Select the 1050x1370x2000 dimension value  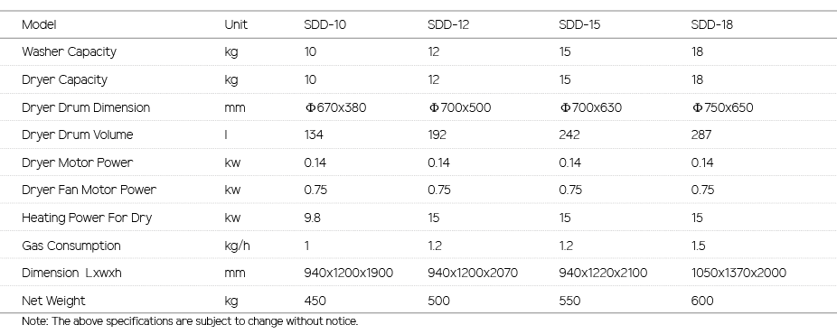coord(738,273)
